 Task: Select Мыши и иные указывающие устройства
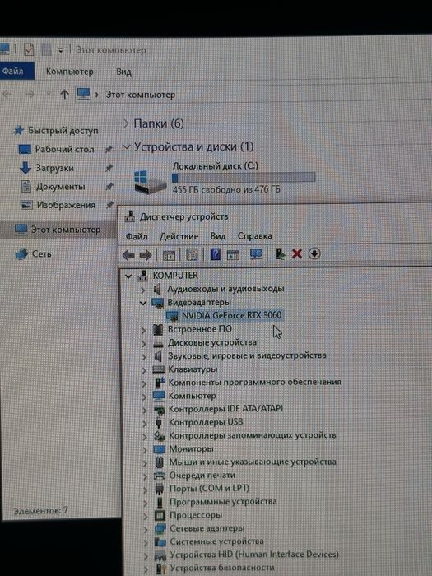pos(253,462)
